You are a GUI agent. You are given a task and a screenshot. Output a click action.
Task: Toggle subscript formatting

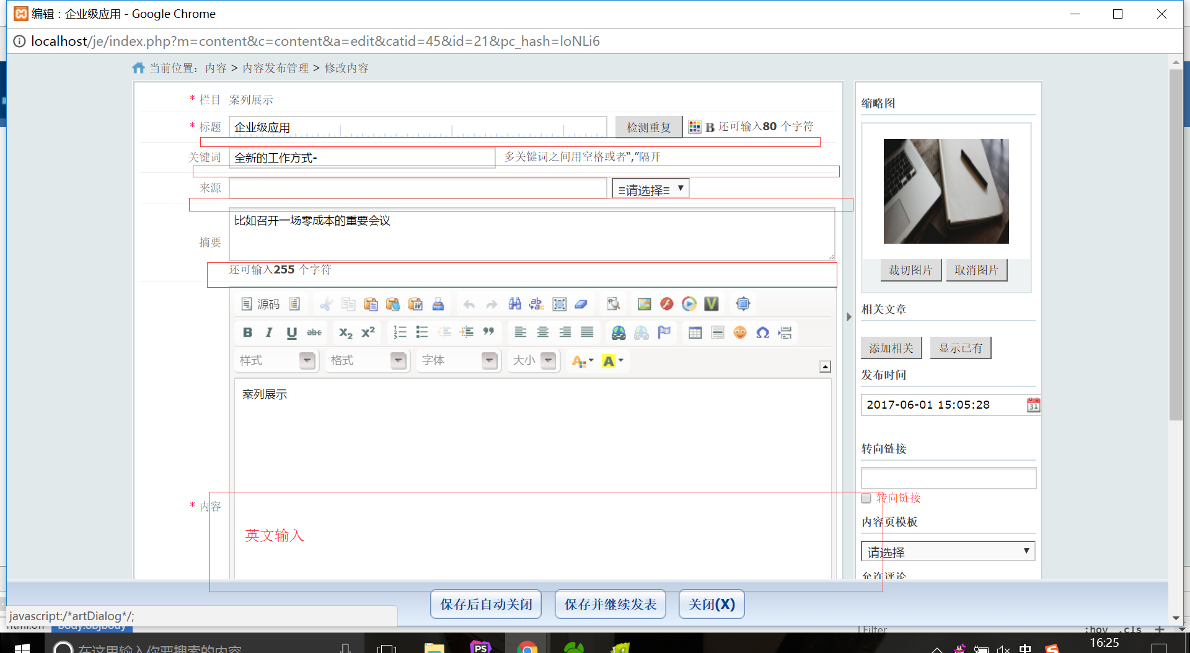345,332
